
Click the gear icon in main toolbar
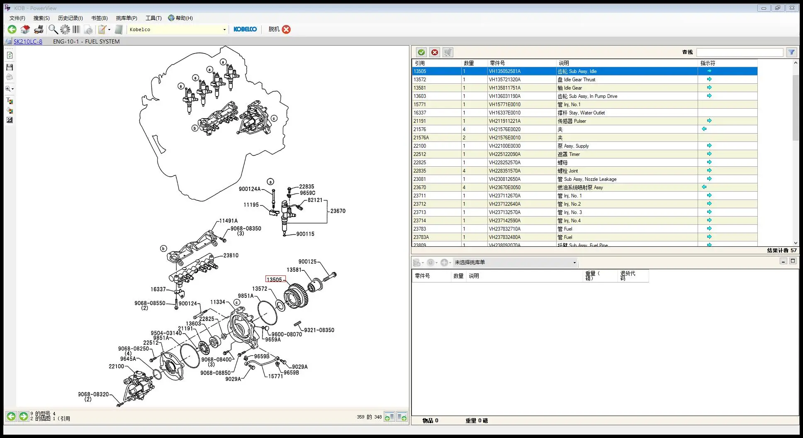(65, 29)
